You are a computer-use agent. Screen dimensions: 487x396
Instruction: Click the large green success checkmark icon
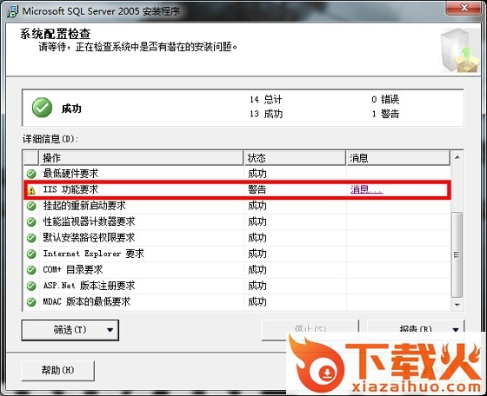click(x=42, y=108)
